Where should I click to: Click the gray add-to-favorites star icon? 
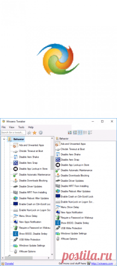coord(29,133)
